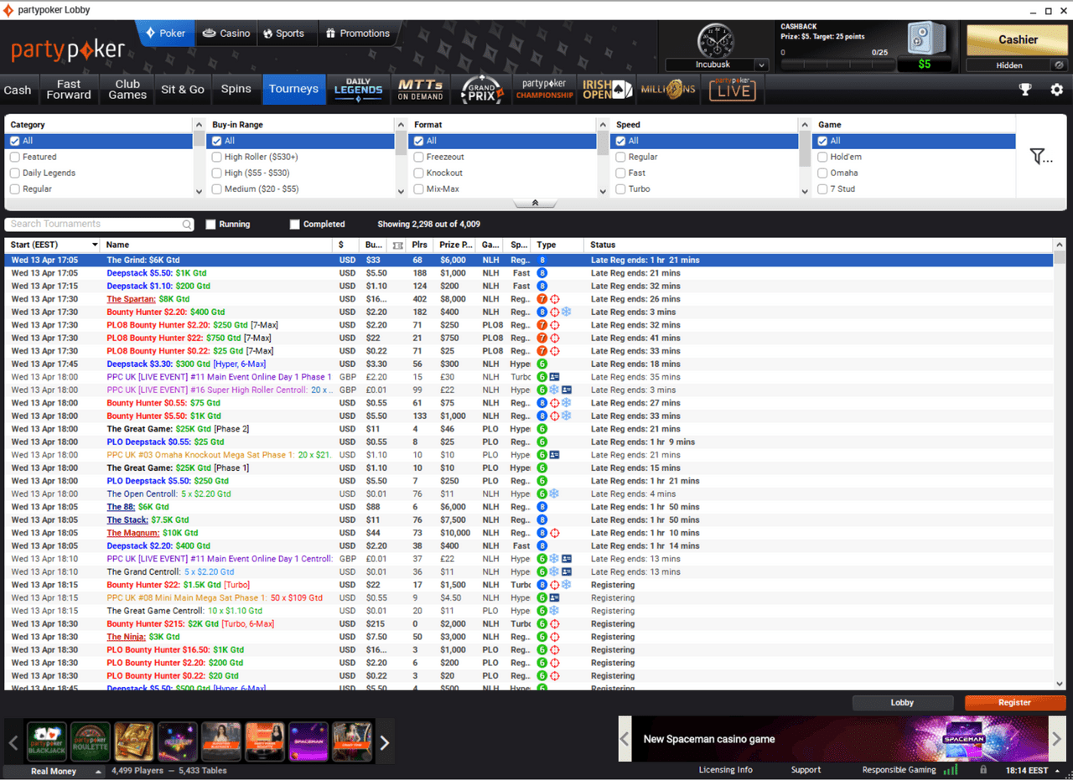Screen dimensions: 1073x780
Task: Open the partypoker LIVE logo tab
Action: 733,90
